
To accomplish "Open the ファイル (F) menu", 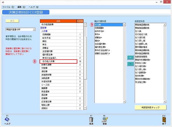I will click(x=8, y=7).
